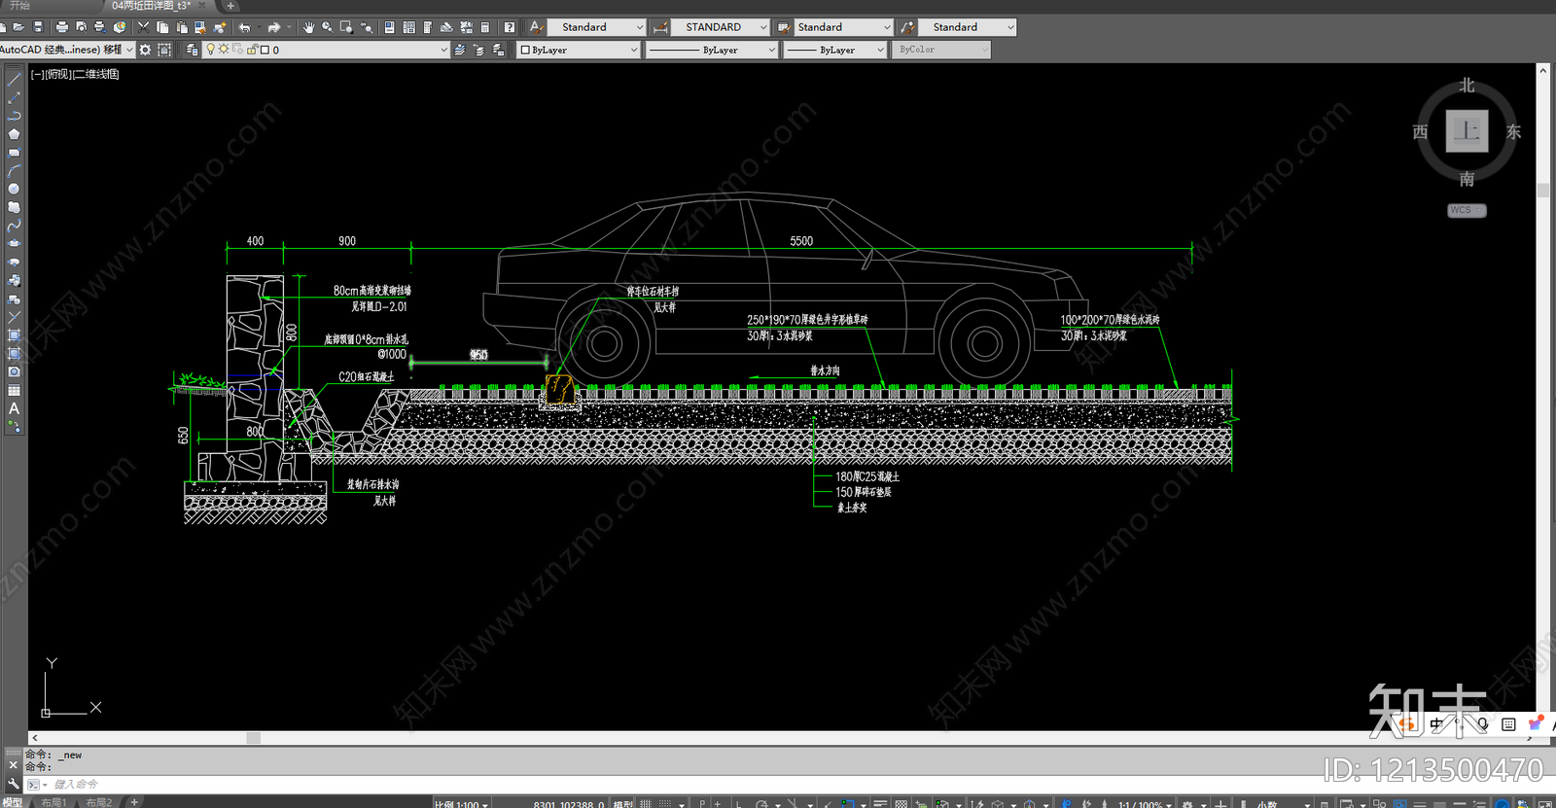Click the Pan hand icon
1556x808 pixels.
click(x=308, y=27)
